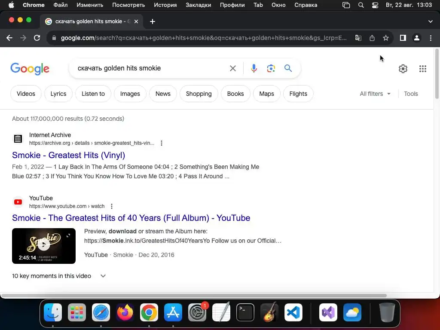Viewport: 440px width, 330px height.
Task: Click the lock icon in address bar
Action: point(54,38)
